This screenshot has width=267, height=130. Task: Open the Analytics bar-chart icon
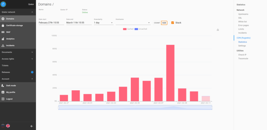[3, 39]
